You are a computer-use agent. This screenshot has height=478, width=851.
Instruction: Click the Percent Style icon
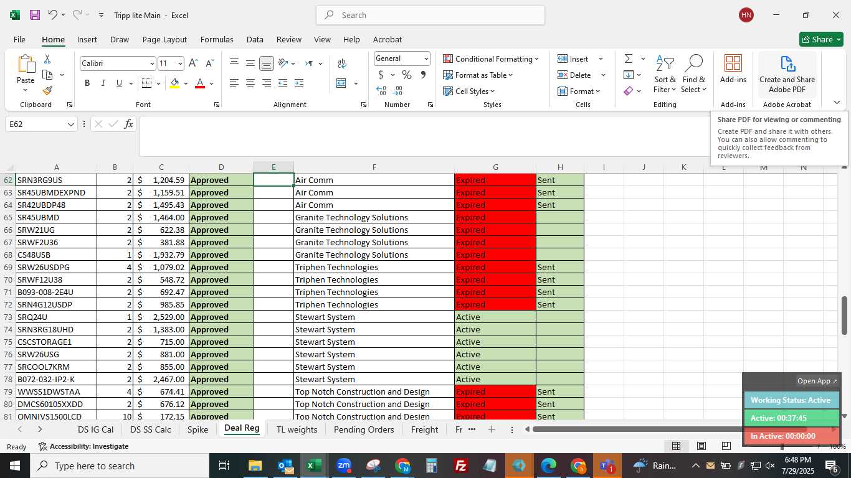coord(407,75)
